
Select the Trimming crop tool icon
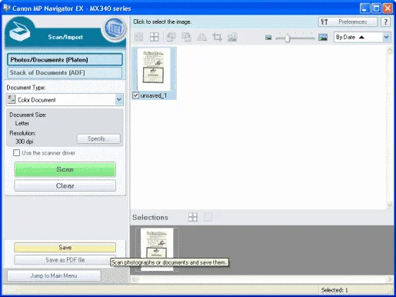[217, 37]
